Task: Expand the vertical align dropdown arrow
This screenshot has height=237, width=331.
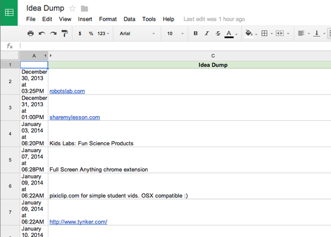Action: (324, 34)
